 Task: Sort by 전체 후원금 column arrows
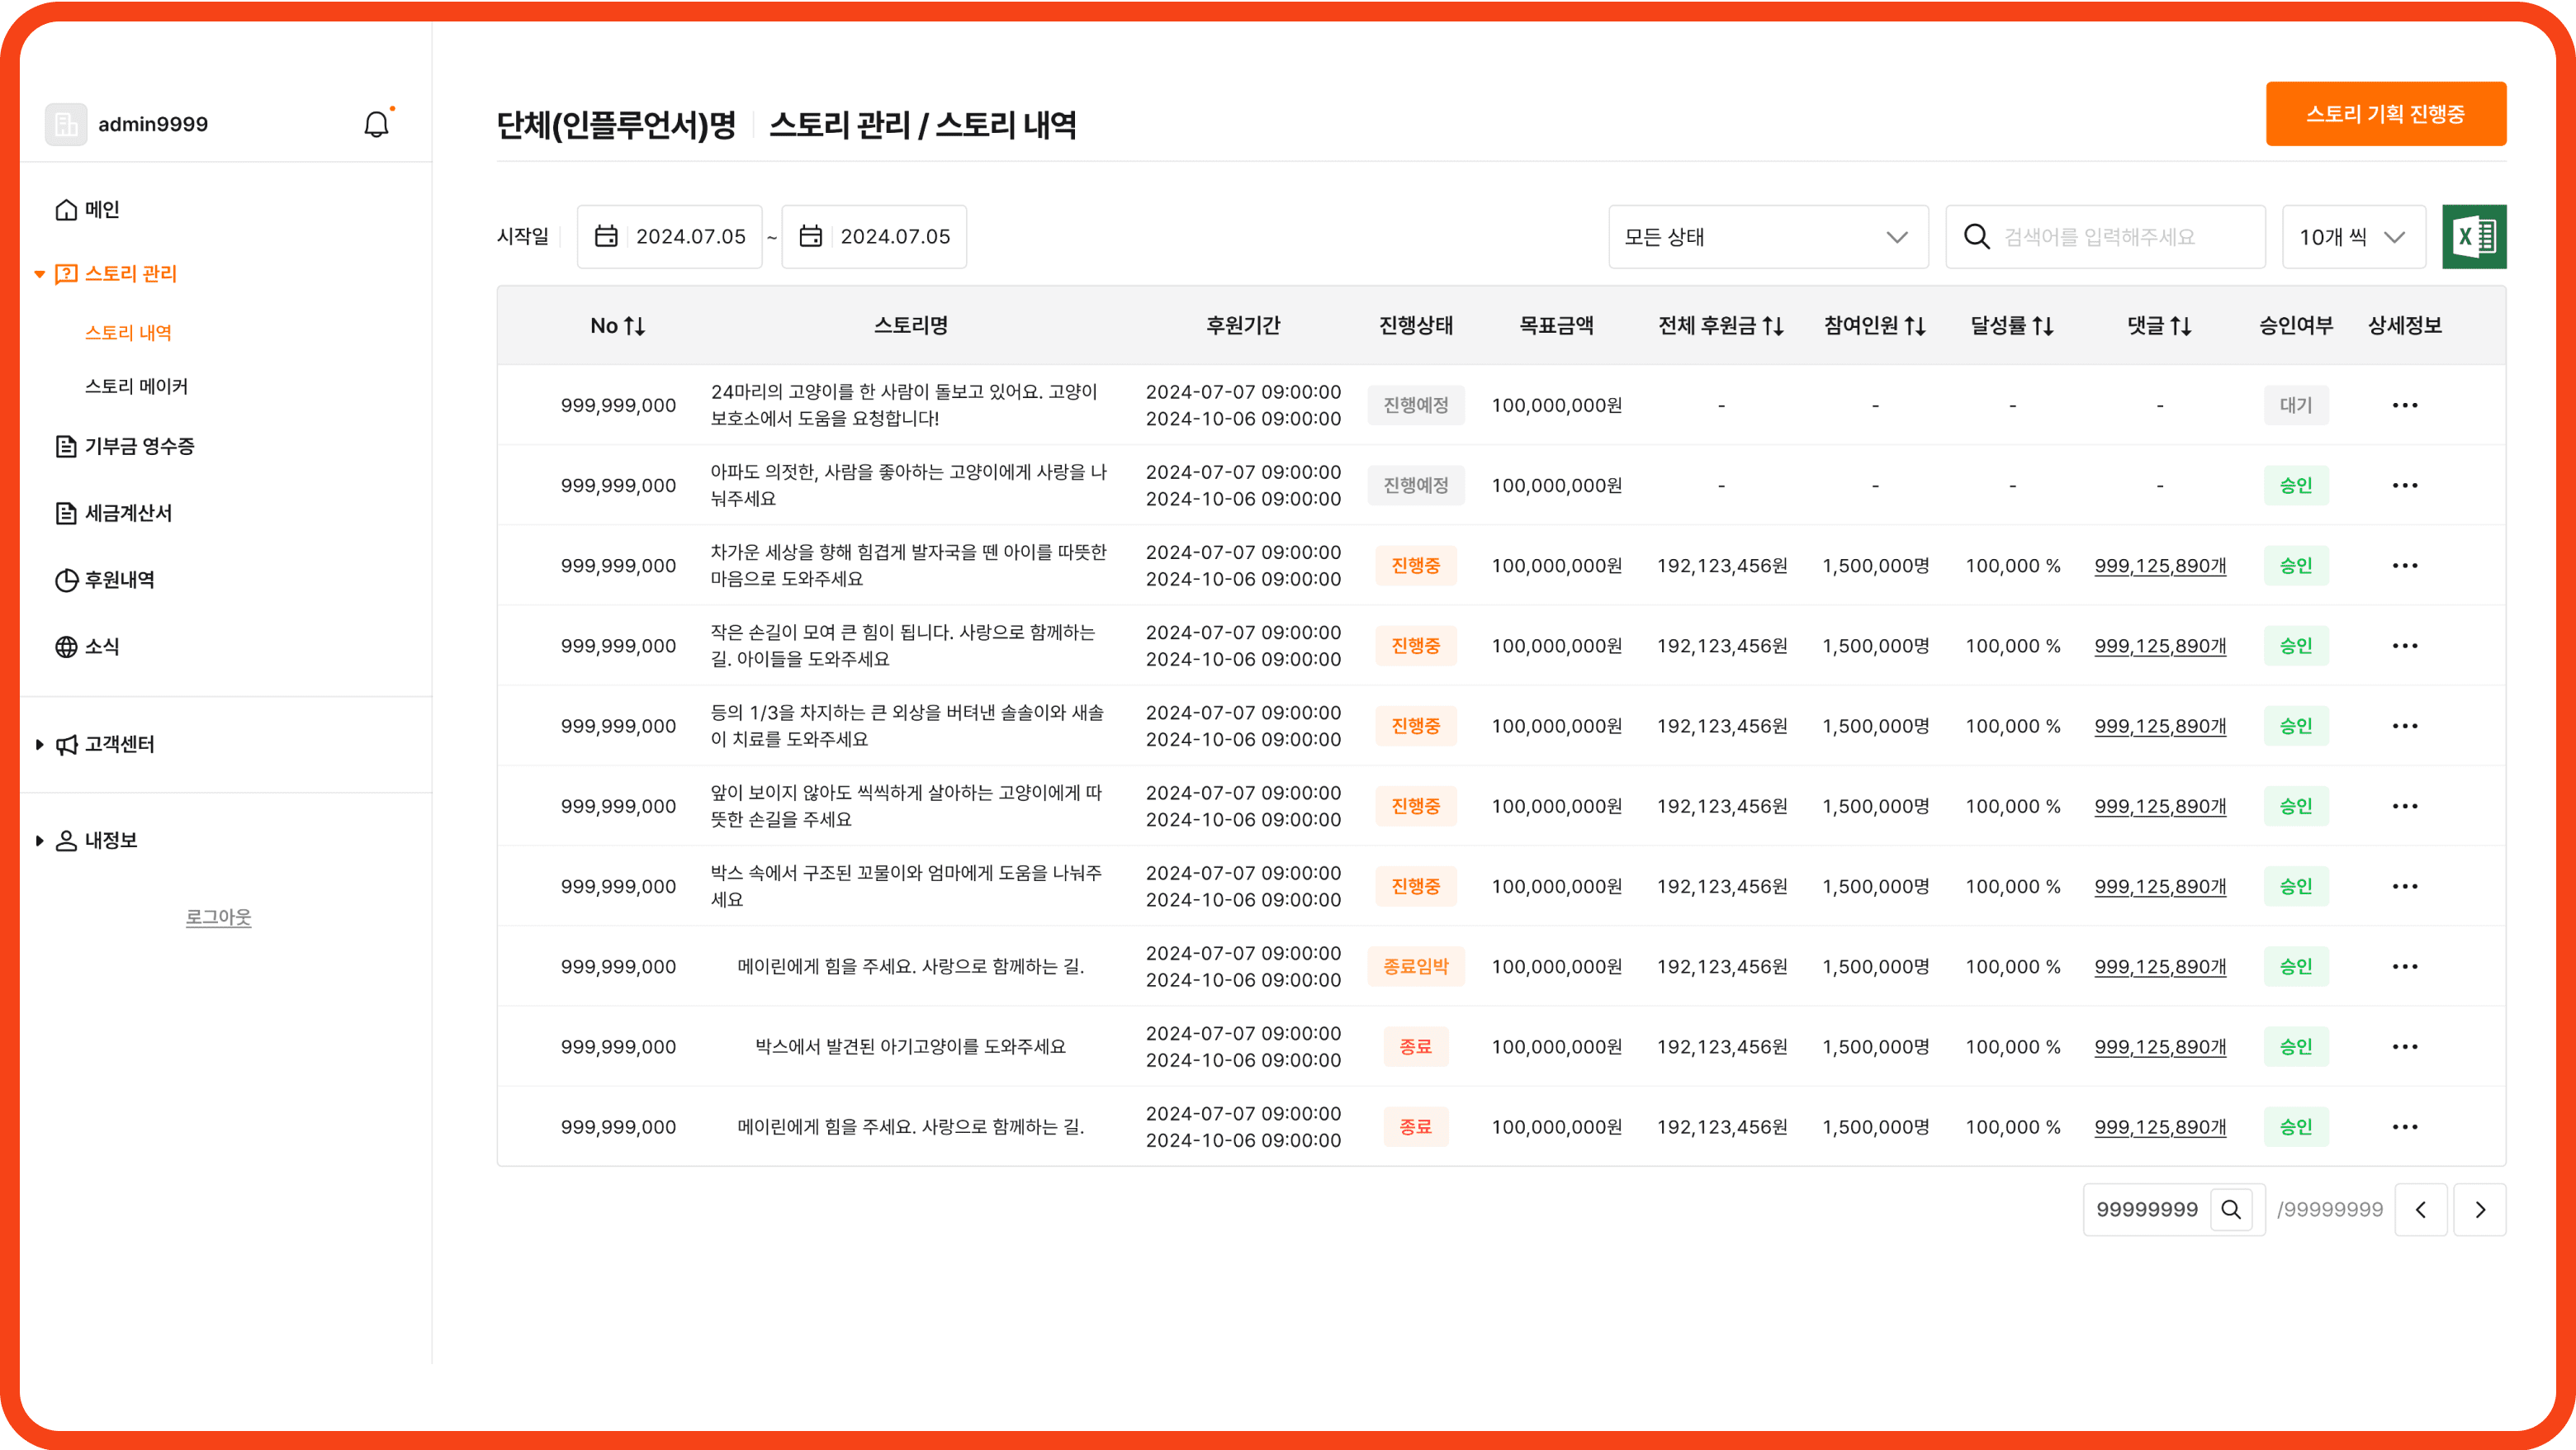pos(1773,326)
